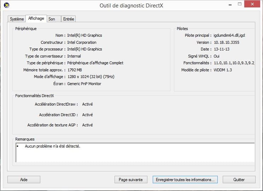Click the Périphérique group heading
Screen dimensions: 263x191
pyautogui.click(x=26, y=29)
